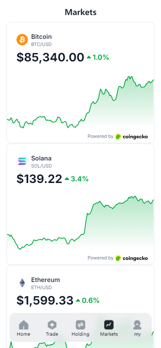Click the Markets page title
The height and width of the screenshot is (348, 161).
[x=81, y=12]
